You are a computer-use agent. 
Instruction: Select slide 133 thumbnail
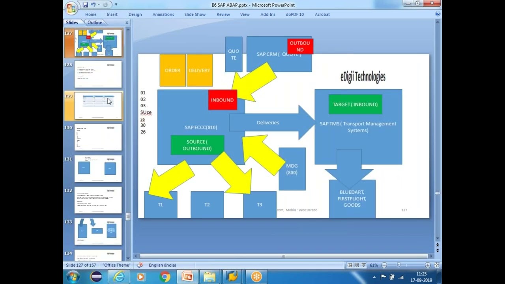point(98,232)
